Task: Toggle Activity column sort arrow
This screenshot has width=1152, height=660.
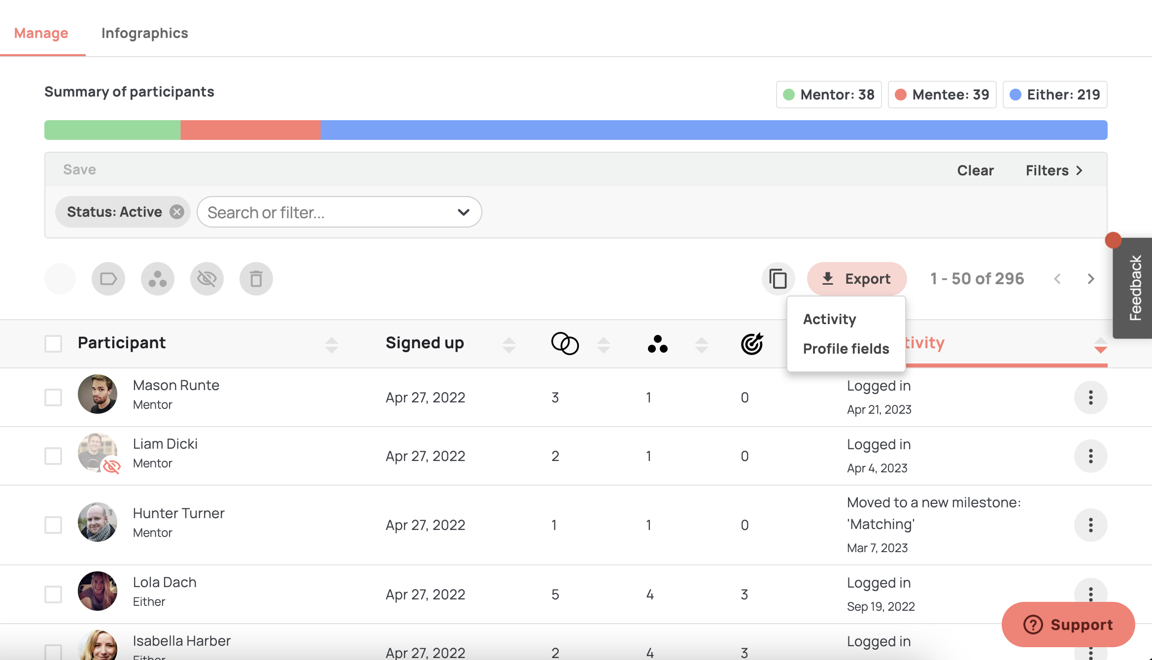Action: (x=1101, y=345)
